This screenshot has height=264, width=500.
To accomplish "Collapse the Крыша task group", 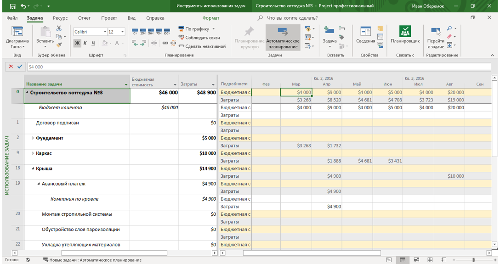I will coord(33,169).
